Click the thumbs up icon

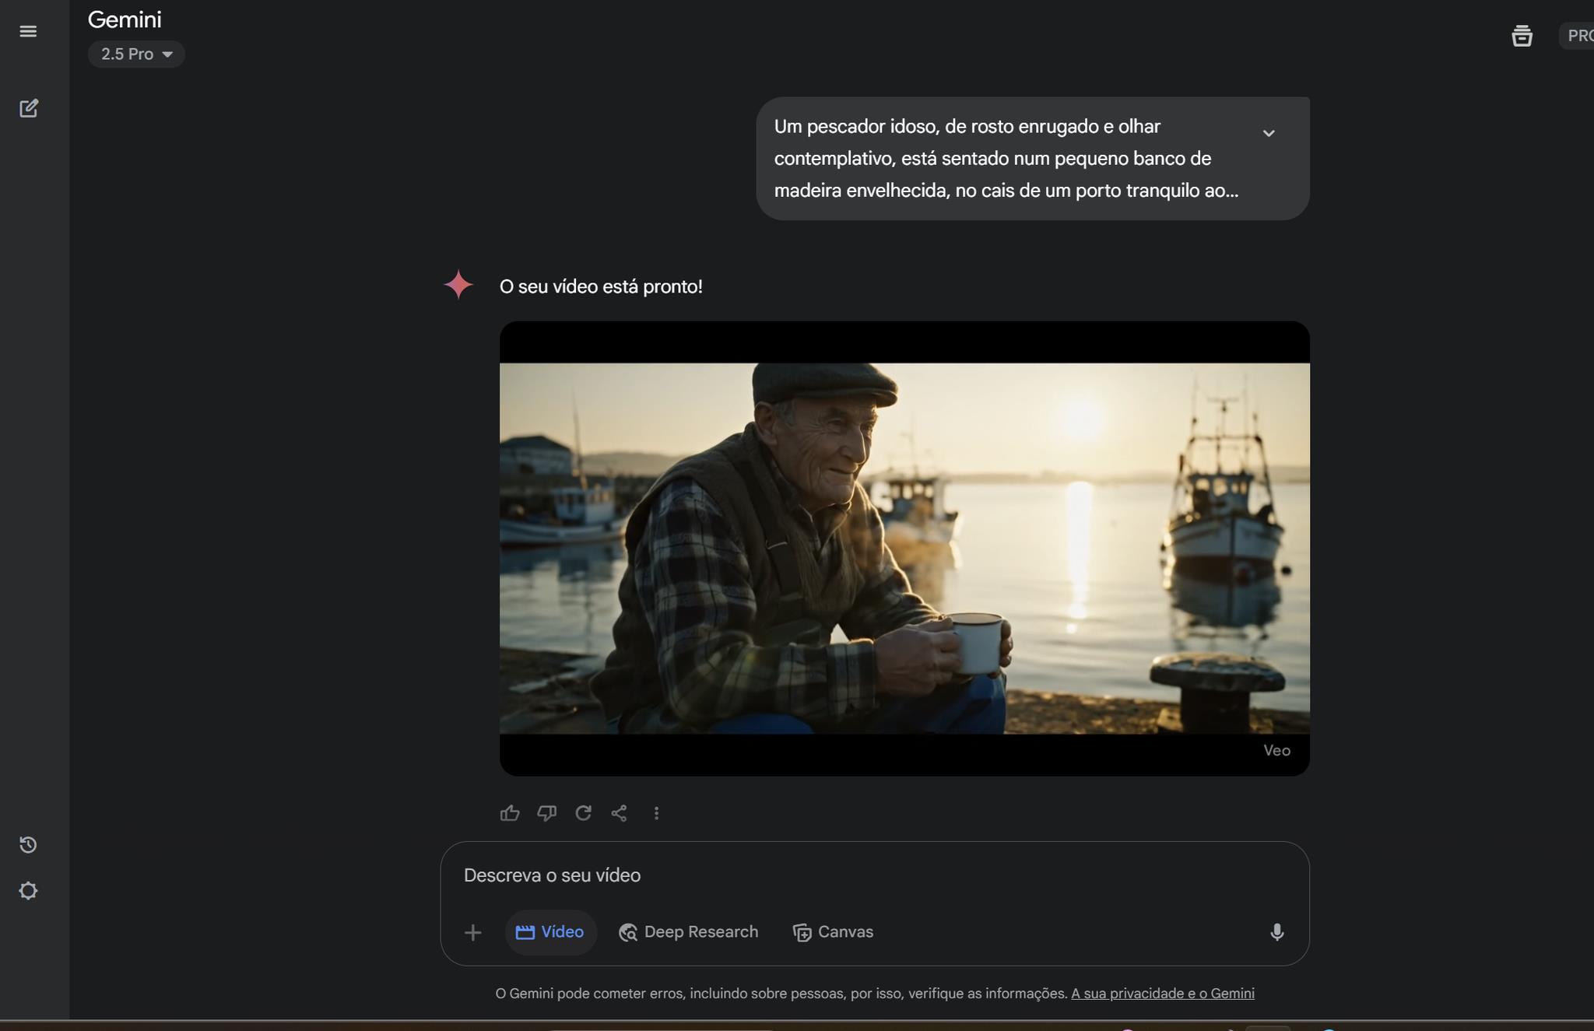tap(510, 813)
